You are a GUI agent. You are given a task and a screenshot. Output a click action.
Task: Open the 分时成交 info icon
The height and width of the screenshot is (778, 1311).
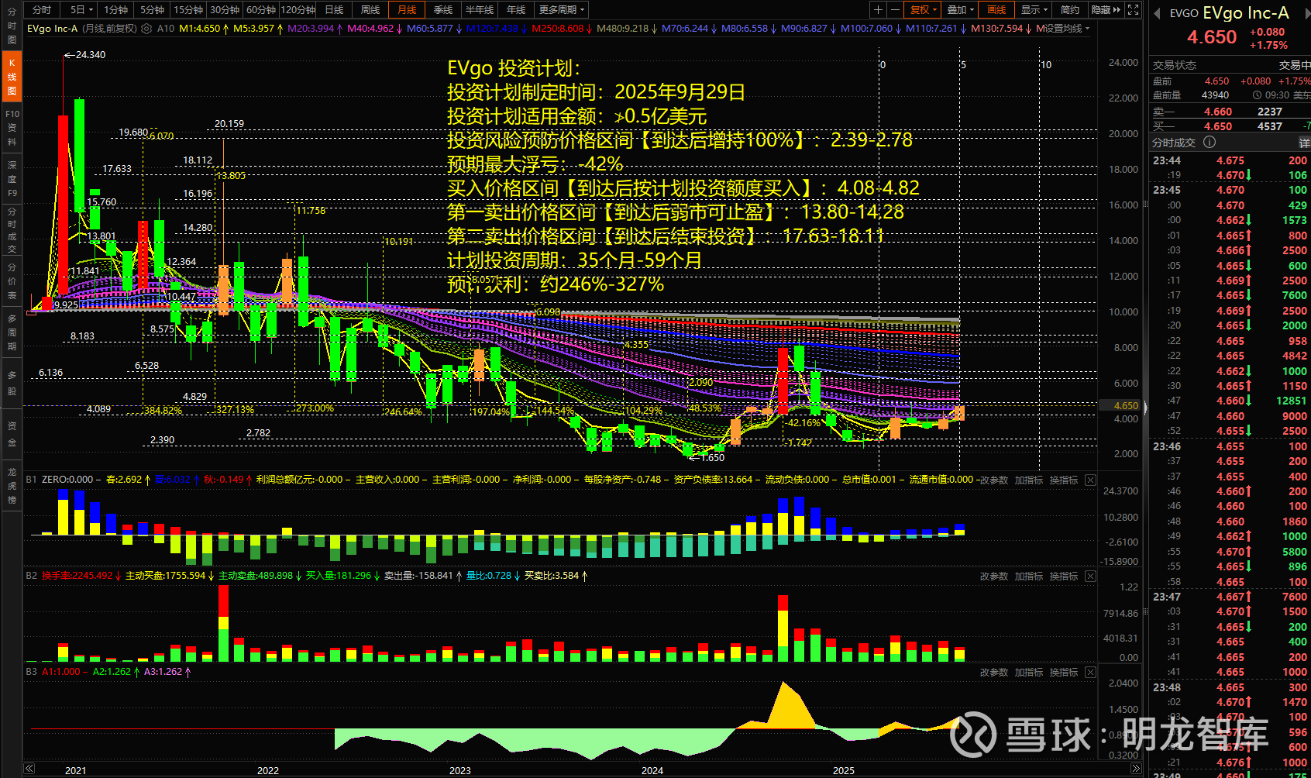[1209, 143]
